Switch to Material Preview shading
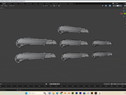126x95 pixels. 119,6
